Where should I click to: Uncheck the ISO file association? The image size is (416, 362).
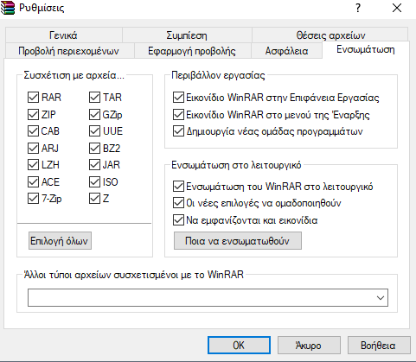pos(94,181)
